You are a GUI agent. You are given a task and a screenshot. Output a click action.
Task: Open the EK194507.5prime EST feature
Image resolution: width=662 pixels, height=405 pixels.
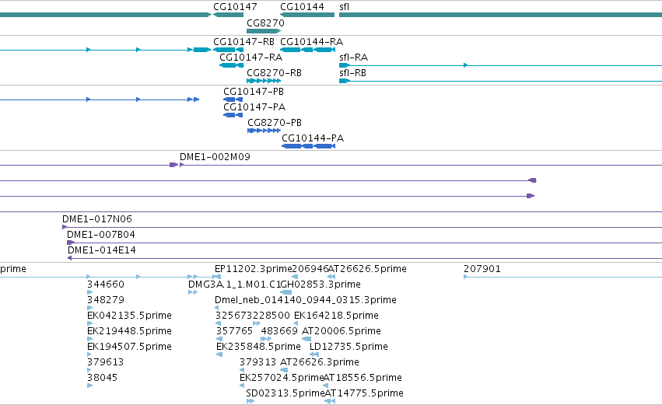tap(89, 354)
